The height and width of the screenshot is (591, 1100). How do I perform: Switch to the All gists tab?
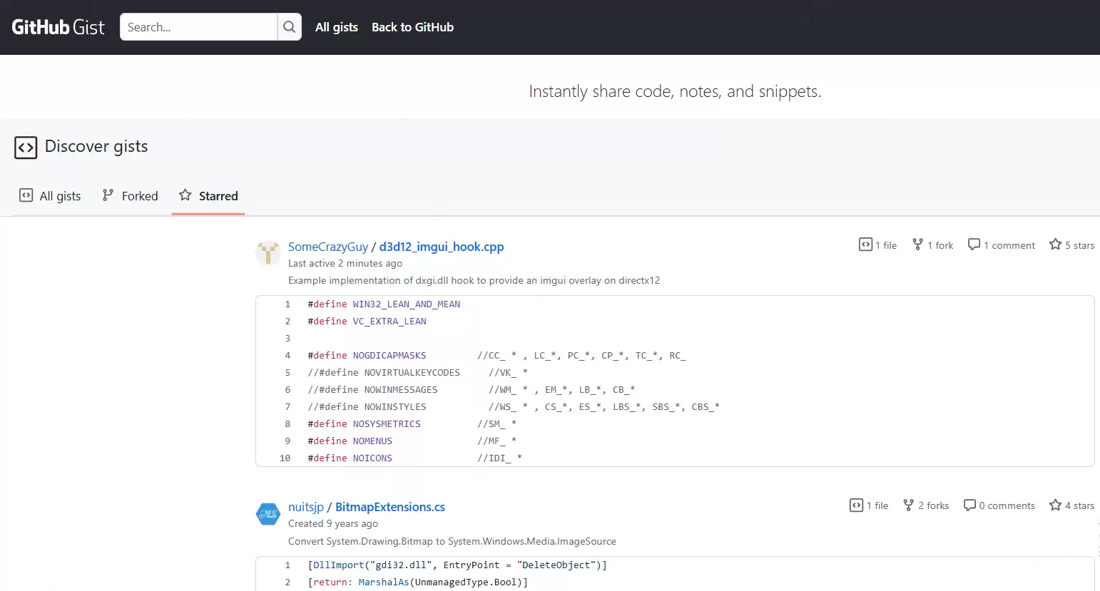[x=50, y=196]
